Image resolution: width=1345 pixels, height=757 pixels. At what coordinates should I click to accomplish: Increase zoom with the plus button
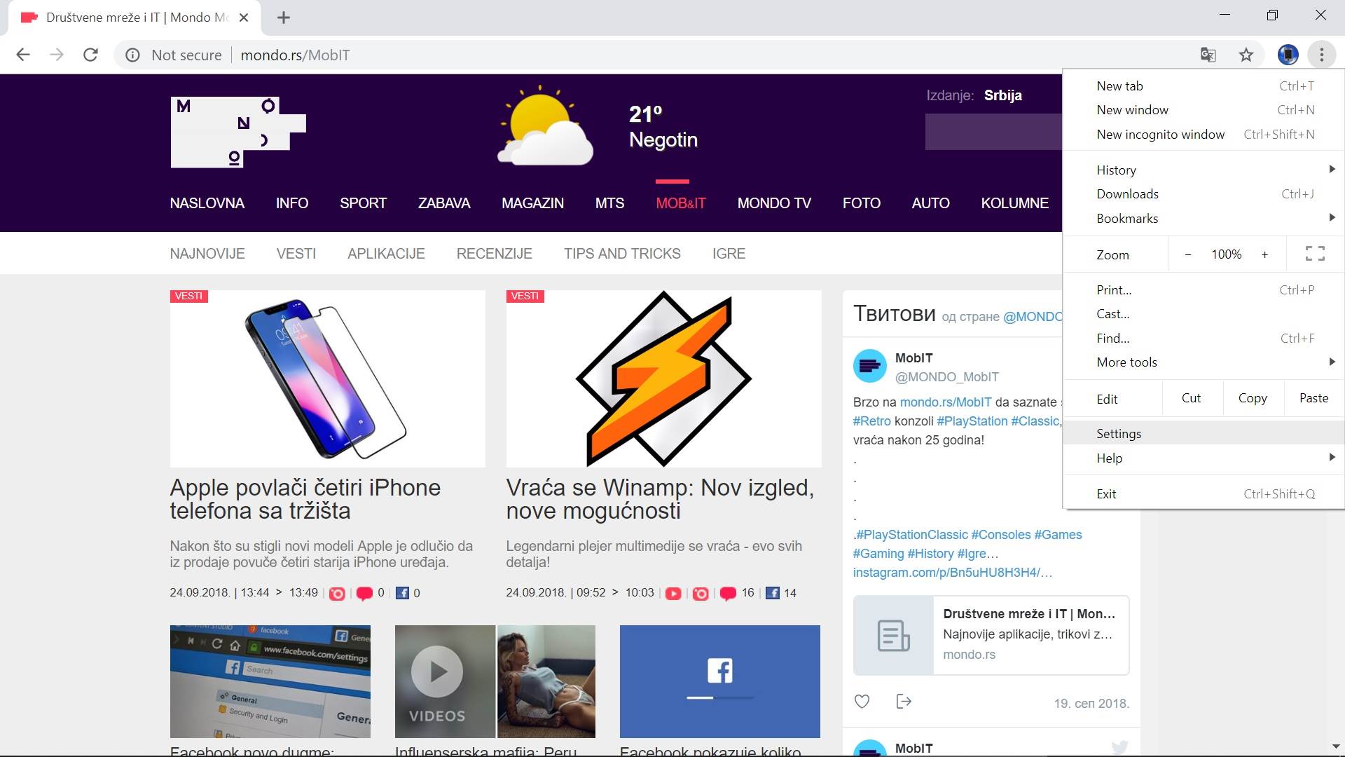(x=1264, y=254)
